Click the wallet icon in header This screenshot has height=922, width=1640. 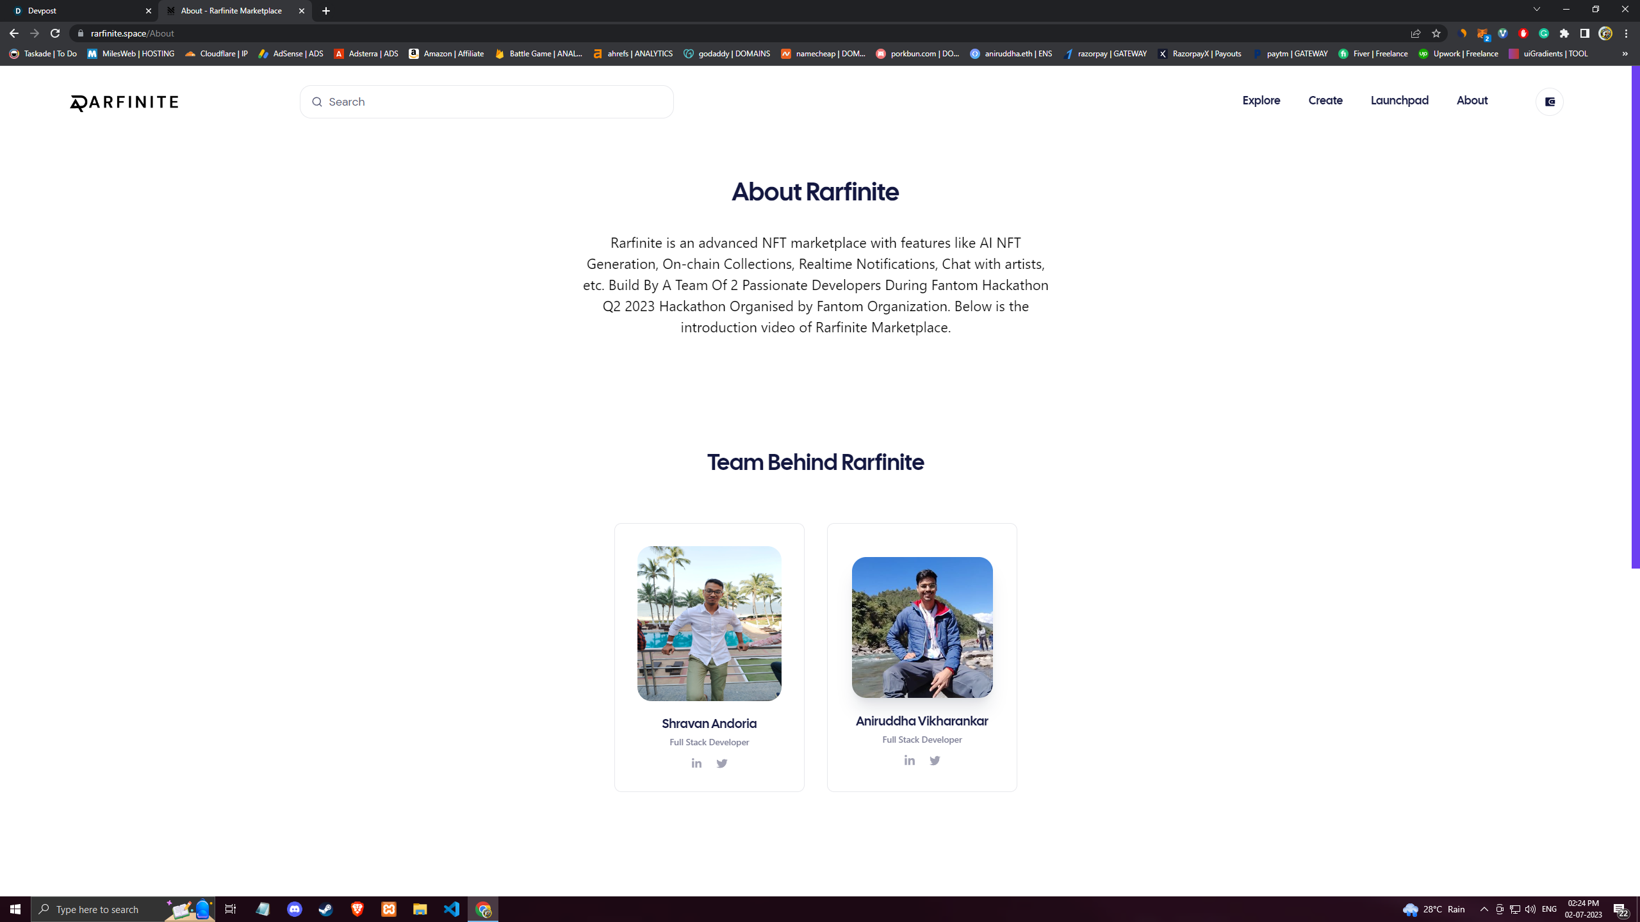tap(1550, 102)
